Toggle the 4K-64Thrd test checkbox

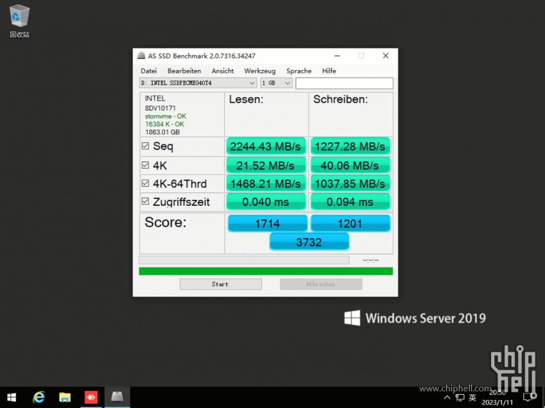click(145, 183)
